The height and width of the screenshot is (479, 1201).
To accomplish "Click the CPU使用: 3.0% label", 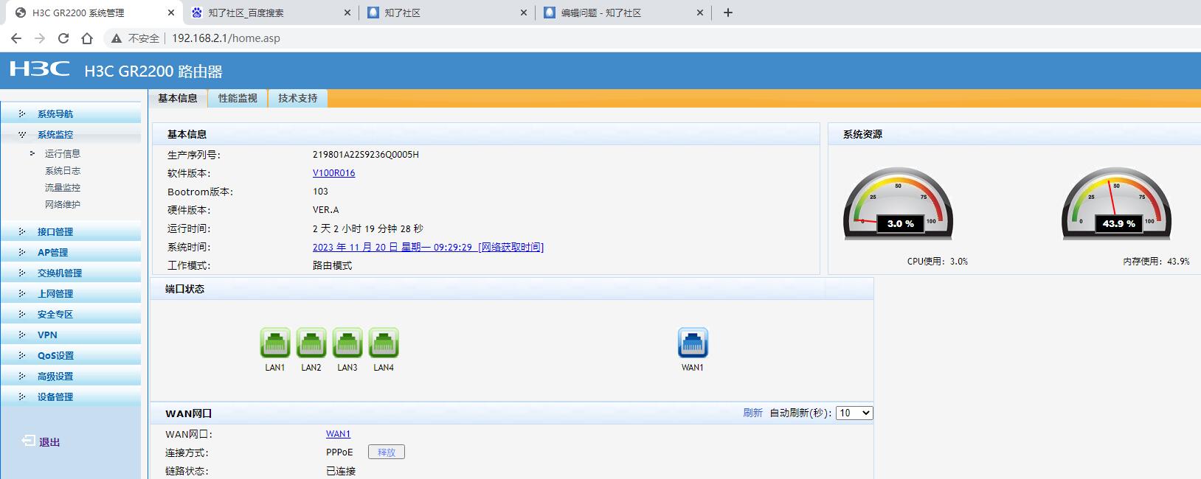I will (x=937, y=261).
